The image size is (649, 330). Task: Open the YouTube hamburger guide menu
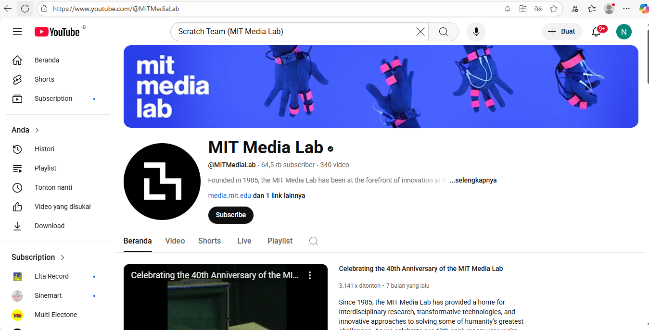(x=17, y=32)
